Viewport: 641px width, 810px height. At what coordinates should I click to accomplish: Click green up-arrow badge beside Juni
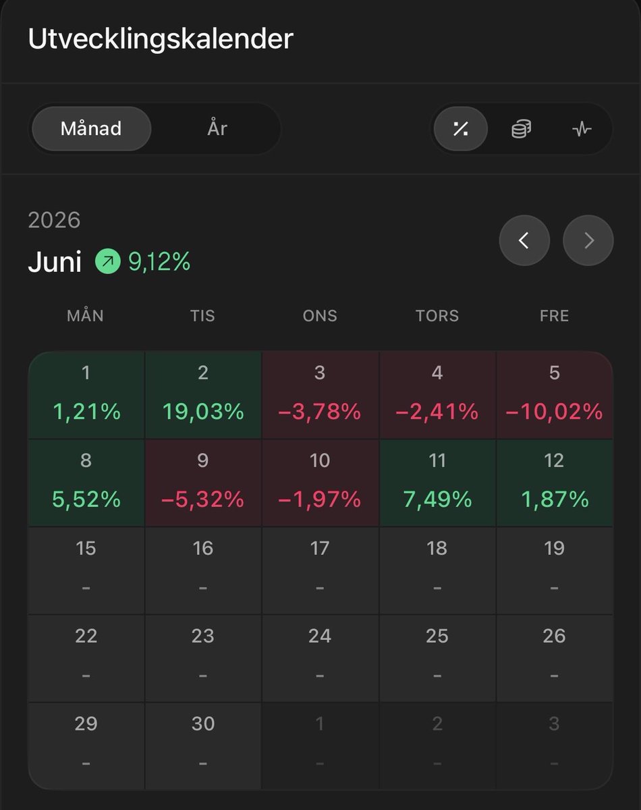pos(108,261)
